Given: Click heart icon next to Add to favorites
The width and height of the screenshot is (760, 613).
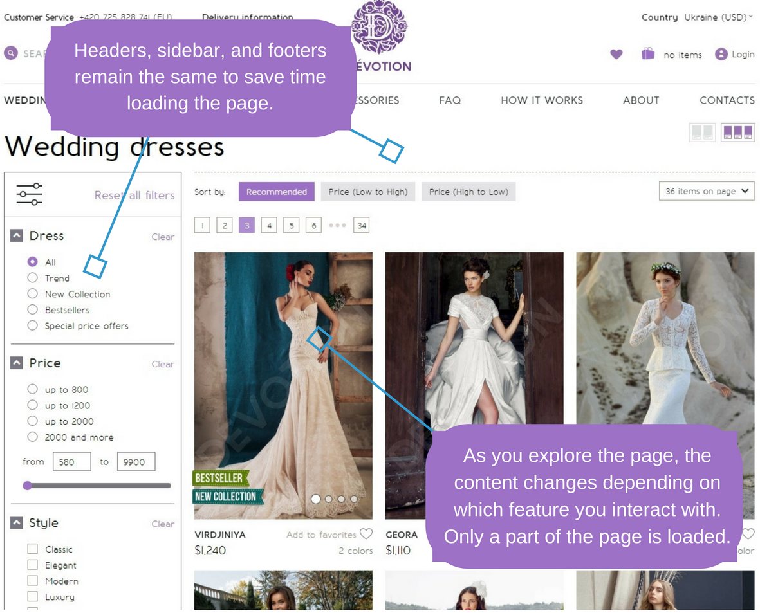Looking at the screenshot, I should point(366,534).
